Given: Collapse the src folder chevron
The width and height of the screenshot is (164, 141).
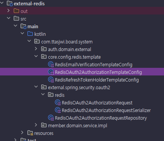Looking at the screenshot, I should pyautogui.click(x=8, y=18).
